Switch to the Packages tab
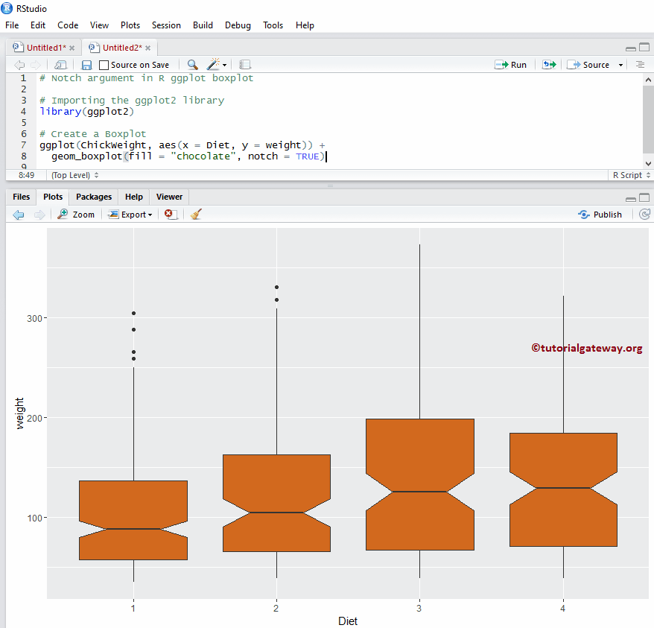654x628 pixels. click(94, 197)
